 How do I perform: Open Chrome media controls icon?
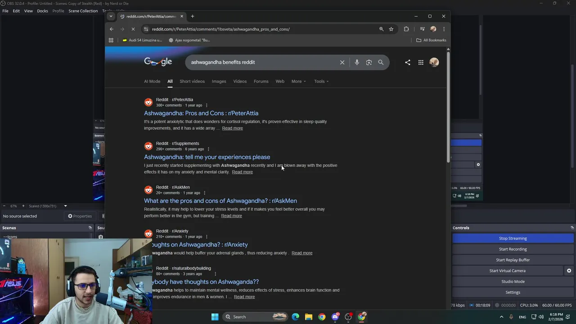(x=422, y=29)
